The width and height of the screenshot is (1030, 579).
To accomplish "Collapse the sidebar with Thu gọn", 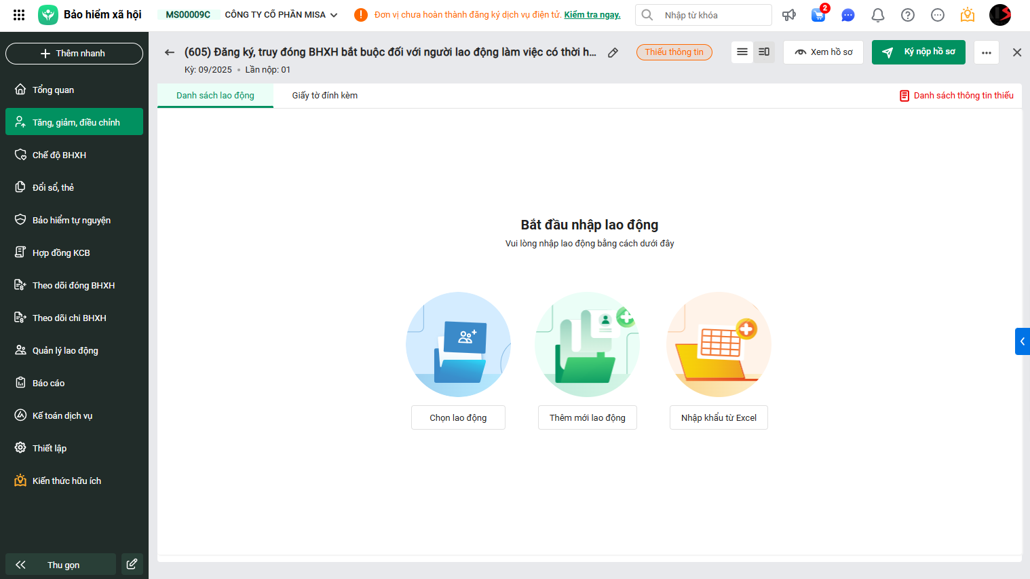I will (60, 564).
